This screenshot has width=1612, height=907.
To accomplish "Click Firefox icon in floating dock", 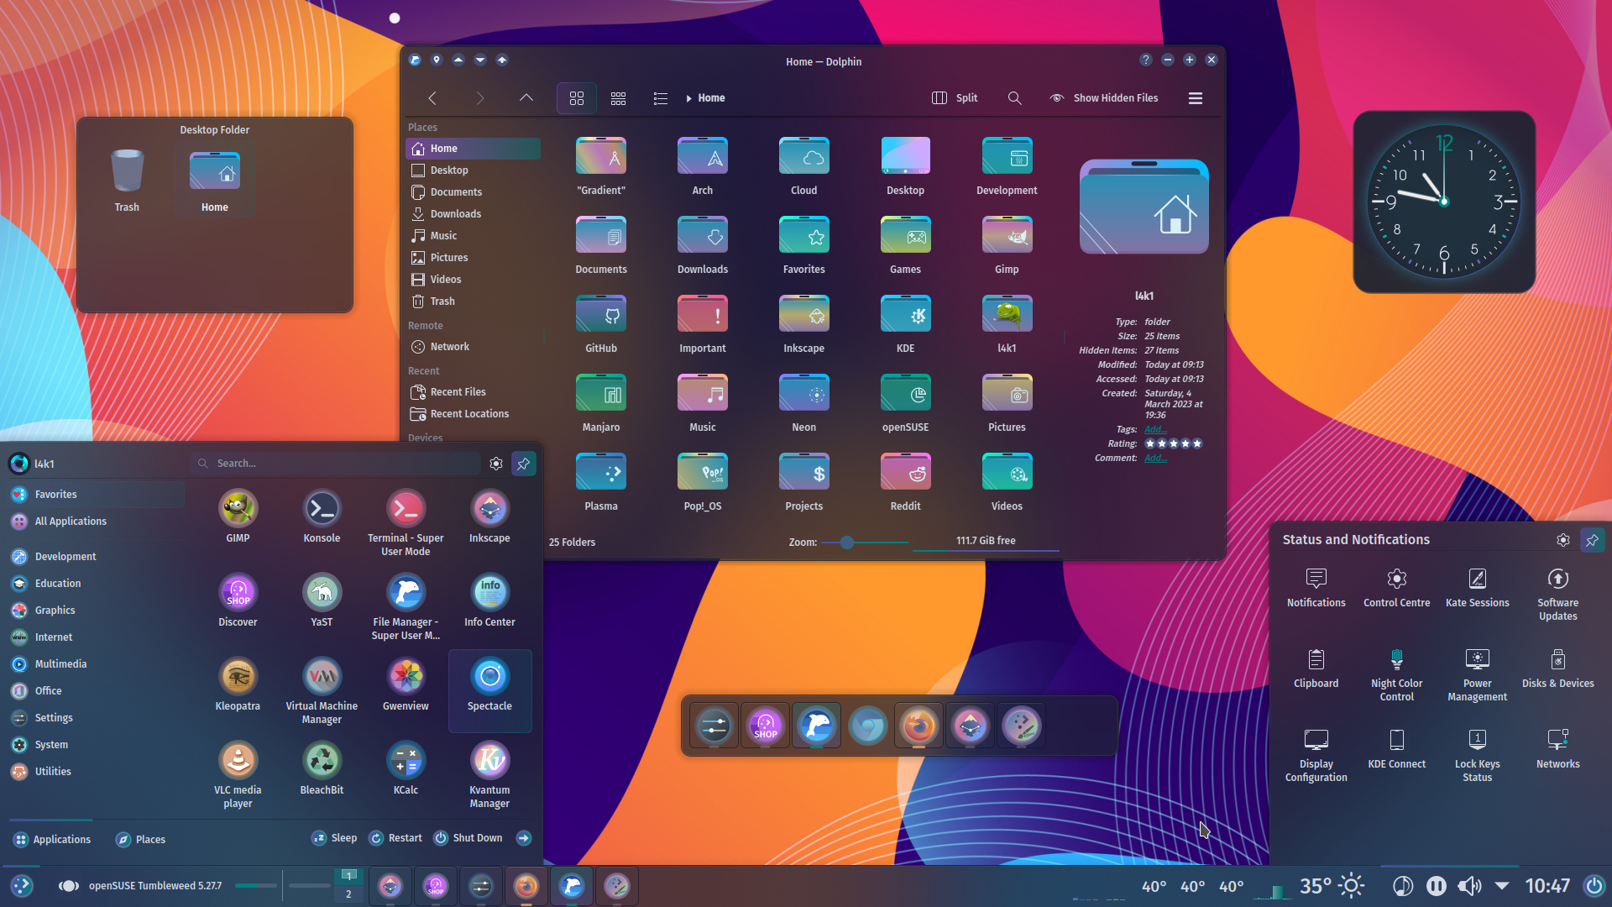I will pos(919,726).
